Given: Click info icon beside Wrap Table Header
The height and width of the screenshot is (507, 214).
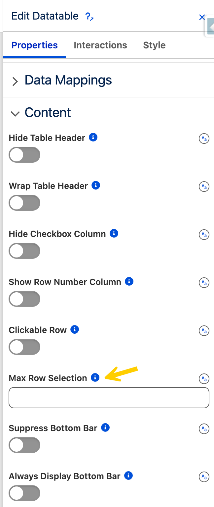Looking at the screenshot, I should (x=96, y=185).
